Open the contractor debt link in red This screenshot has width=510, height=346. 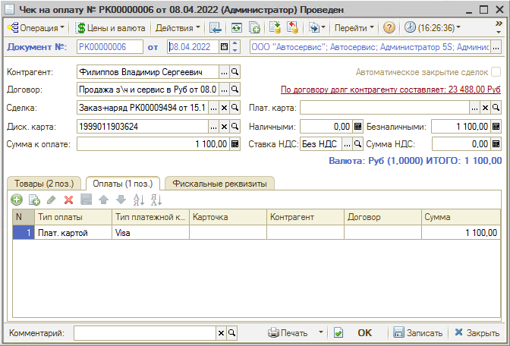point(391,89)
